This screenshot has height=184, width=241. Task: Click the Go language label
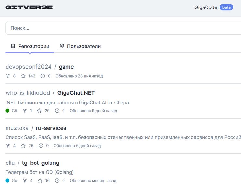click(14, 181)
